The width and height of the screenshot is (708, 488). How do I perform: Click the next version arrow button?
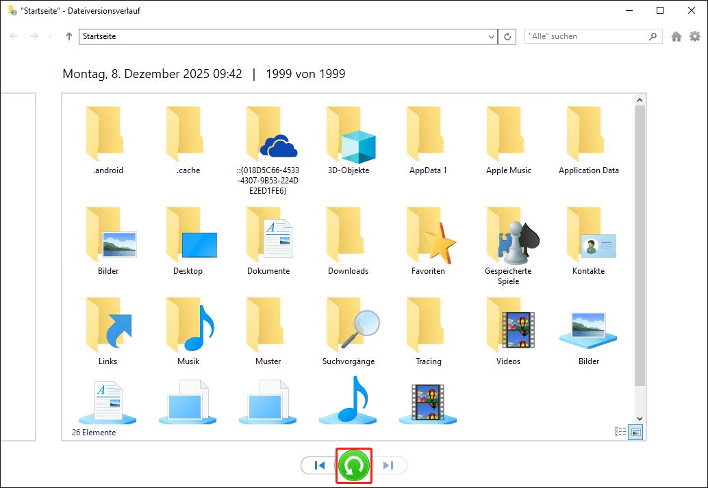tap(388, 465)
